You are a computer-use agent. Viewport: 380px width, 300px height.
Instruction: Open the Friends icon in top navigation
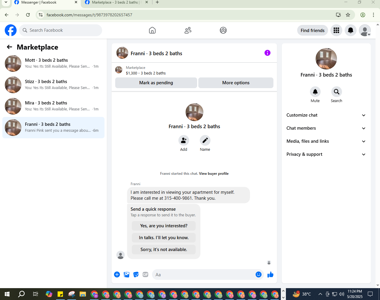(188, 30)
